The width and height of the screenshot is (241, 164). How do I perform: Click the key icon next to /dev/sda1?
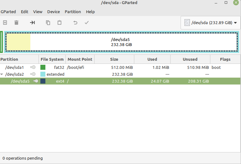[x=33, y=67]
